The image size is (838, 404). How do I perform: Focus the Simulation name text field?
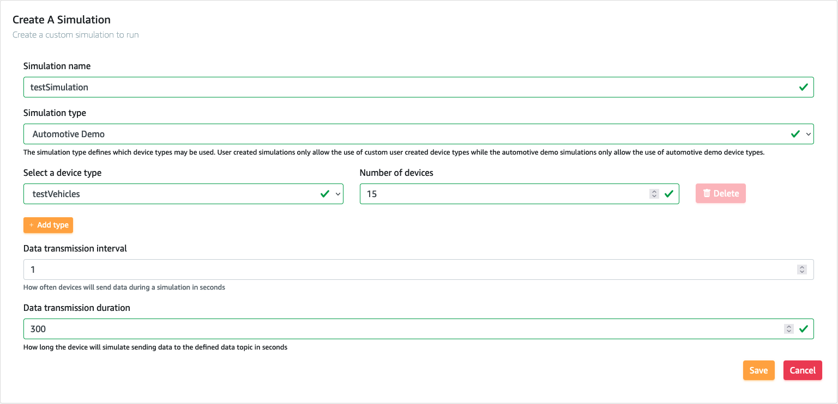418,87
